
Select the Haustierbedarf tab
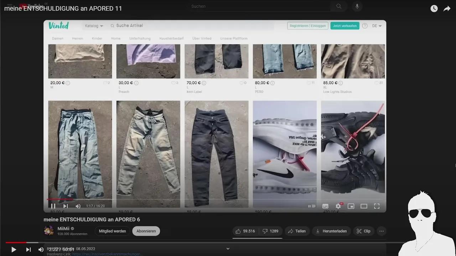171,38
